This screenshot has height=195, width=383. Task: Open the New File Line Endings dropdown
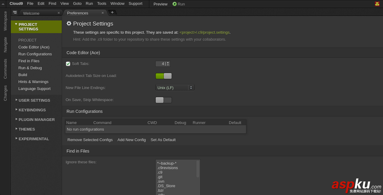(175, 88)
